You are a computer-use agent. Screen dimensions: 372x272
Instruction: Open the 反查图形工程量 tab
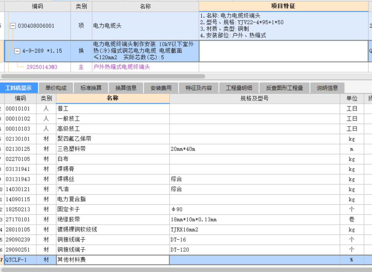click(284, 88)
